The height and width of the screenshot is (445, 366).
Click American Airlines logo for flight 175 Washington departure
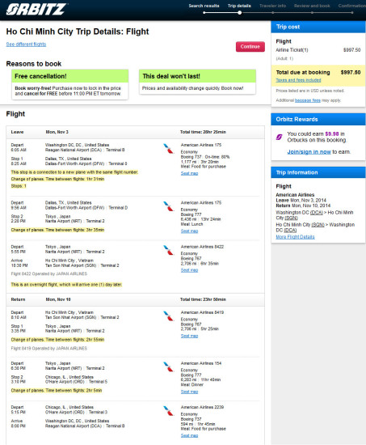point(168,148)
